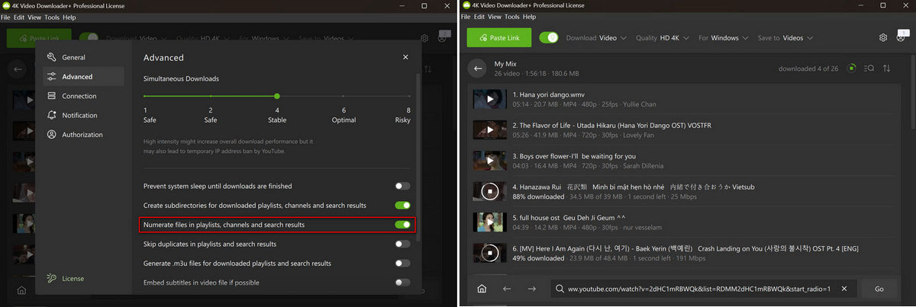
Task: Switch to Authorization settings tab
Action: (x=84, y=135)
